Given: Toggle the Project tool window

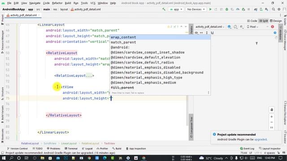Looking at the screenshot, I should point(2,19).
